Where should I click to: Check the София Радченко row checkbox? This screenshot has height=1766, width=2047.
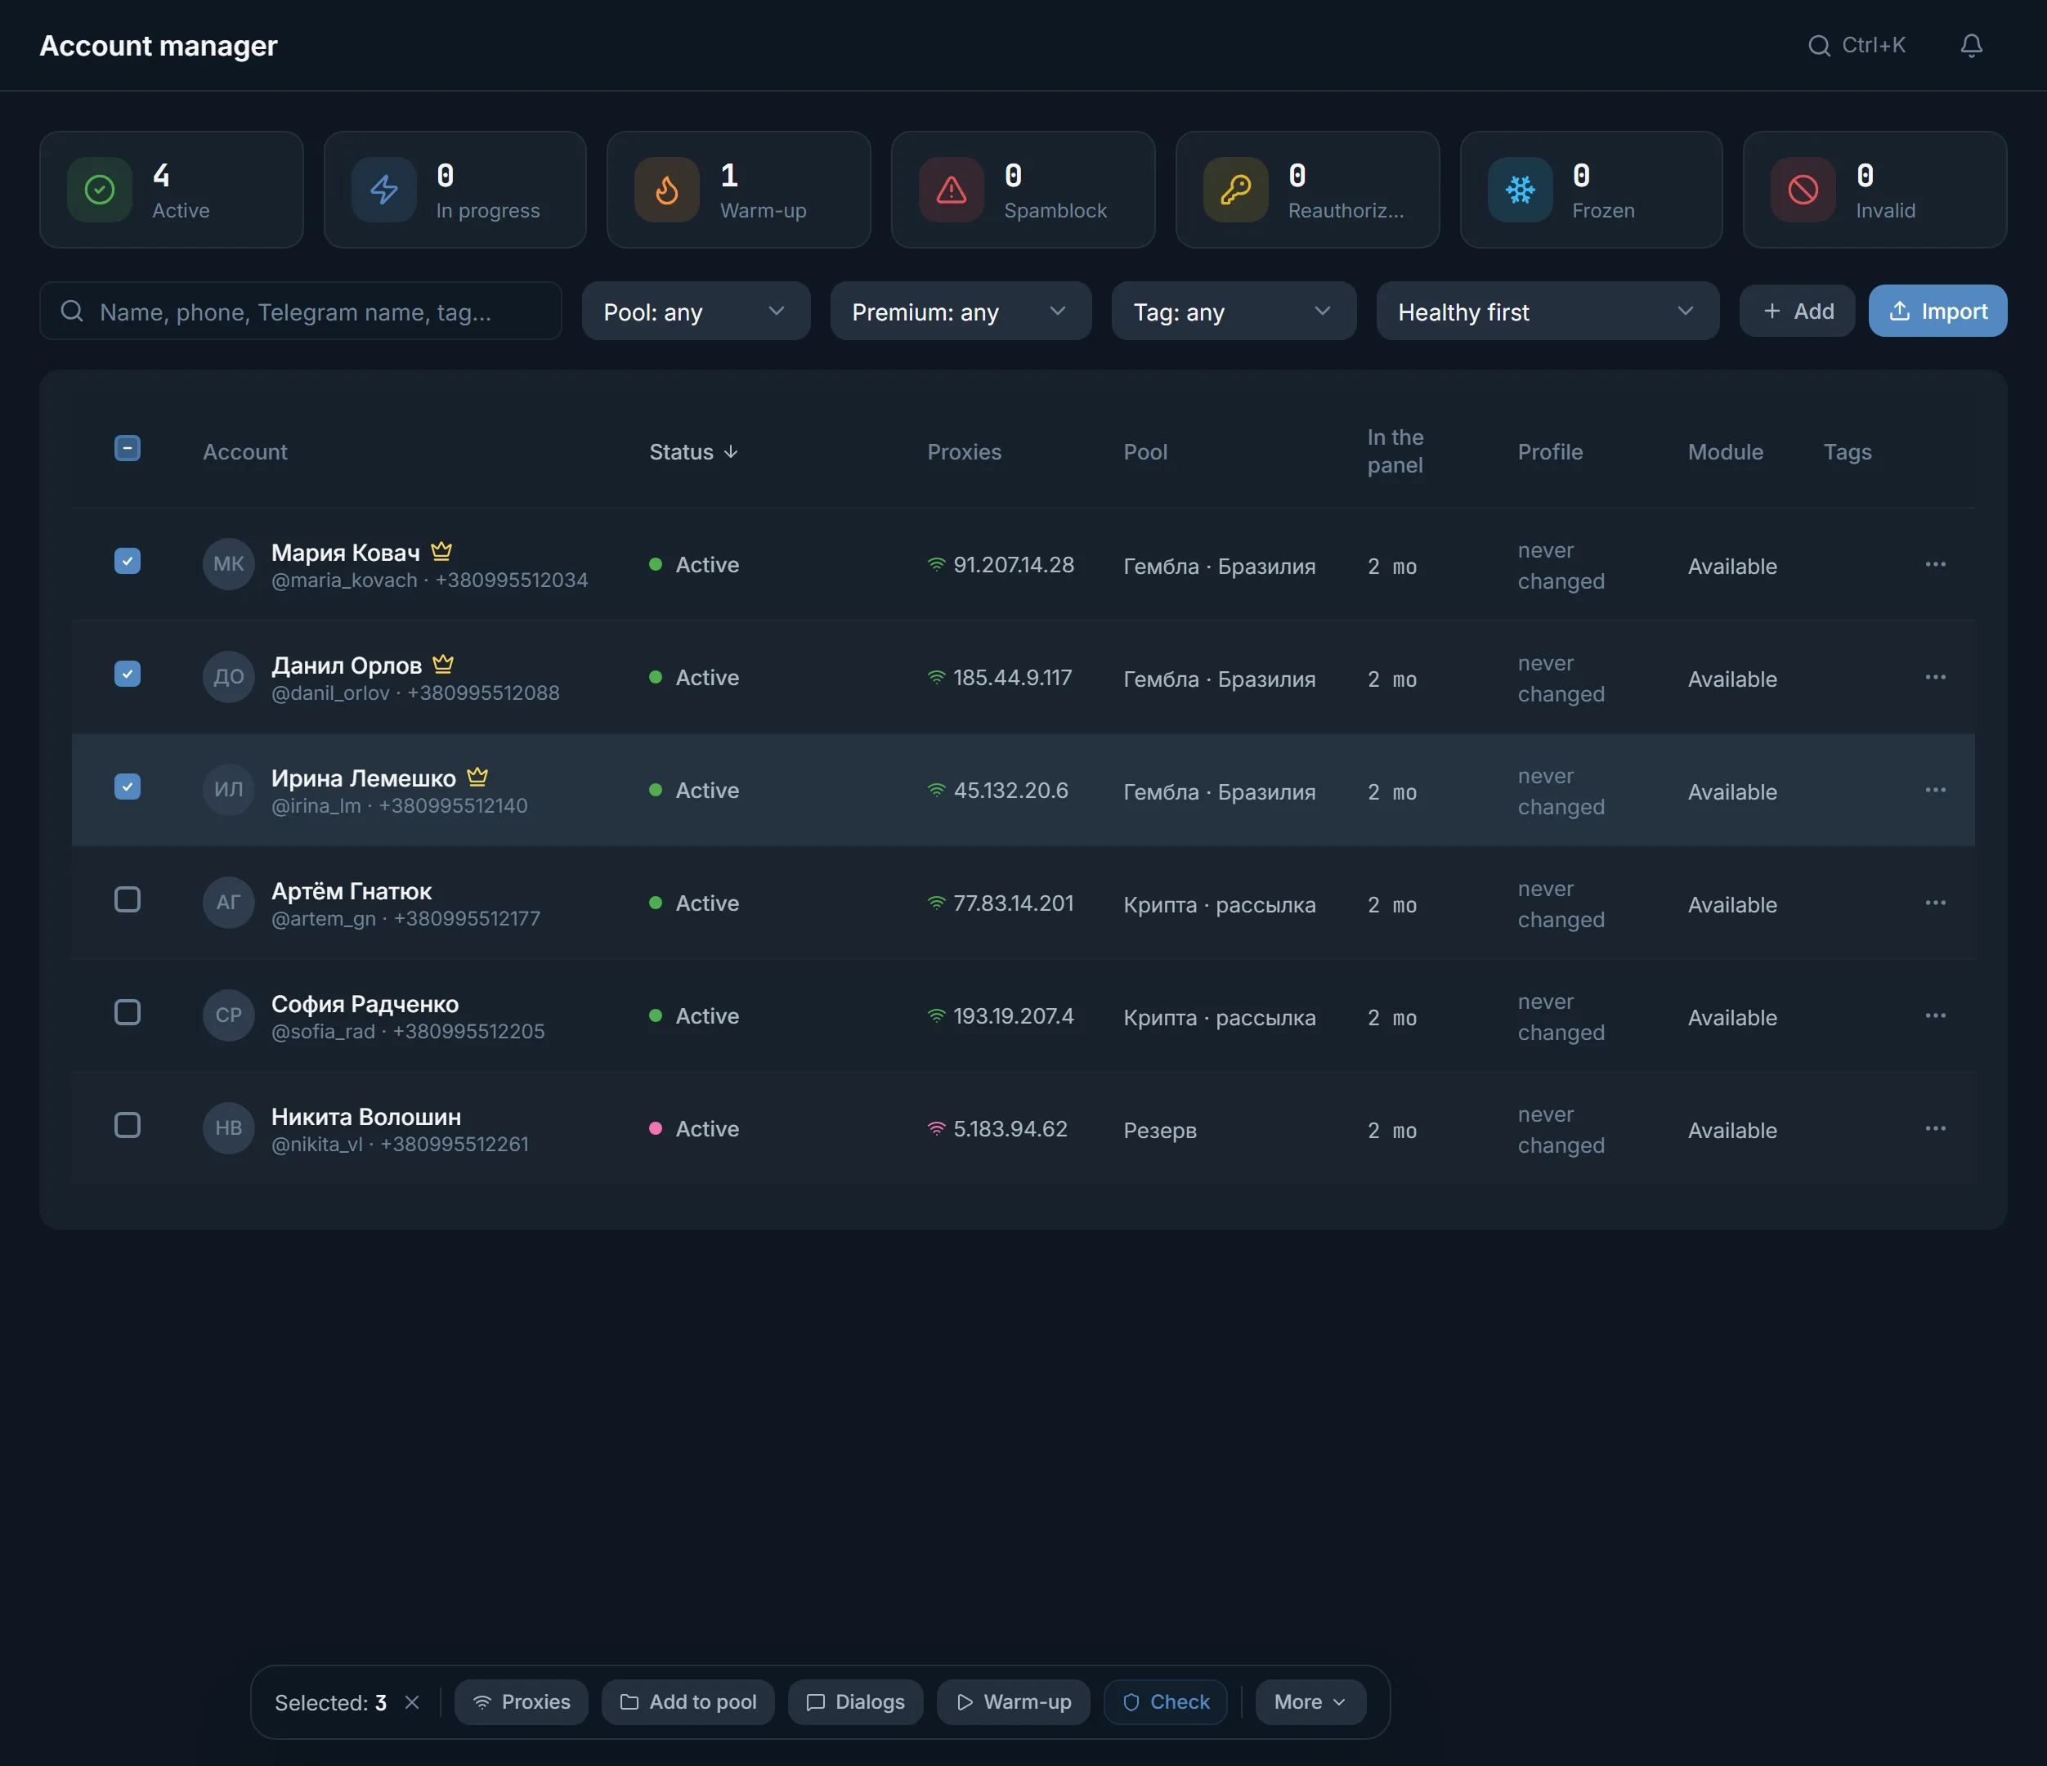point(128,1012)
